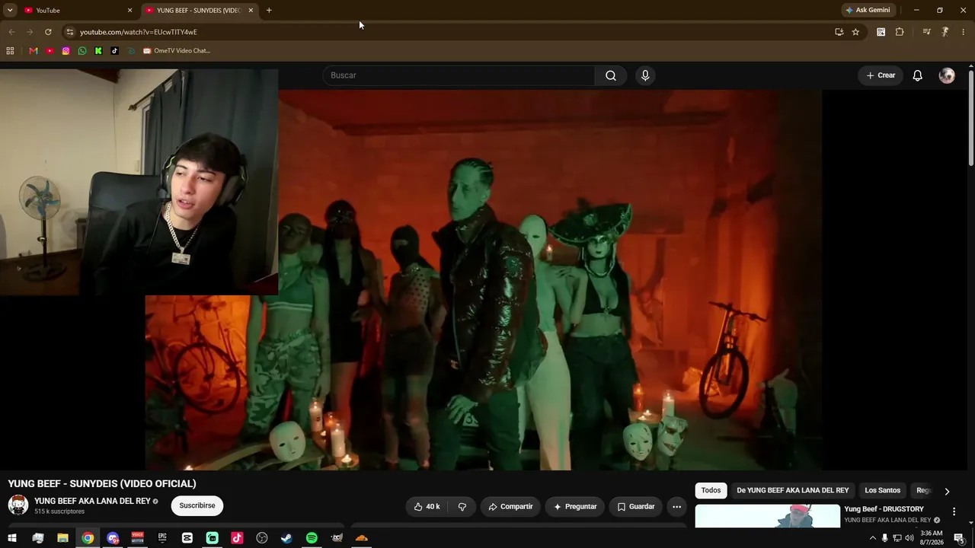The height and width of the screenshot is (548, 975).
Task: Open Chrome's three-dot menu
Action: 963,32
